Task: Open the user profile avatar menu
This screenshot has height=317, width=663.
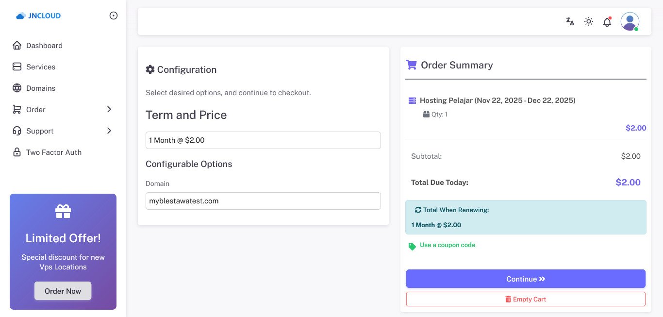Action: point(630,21)
